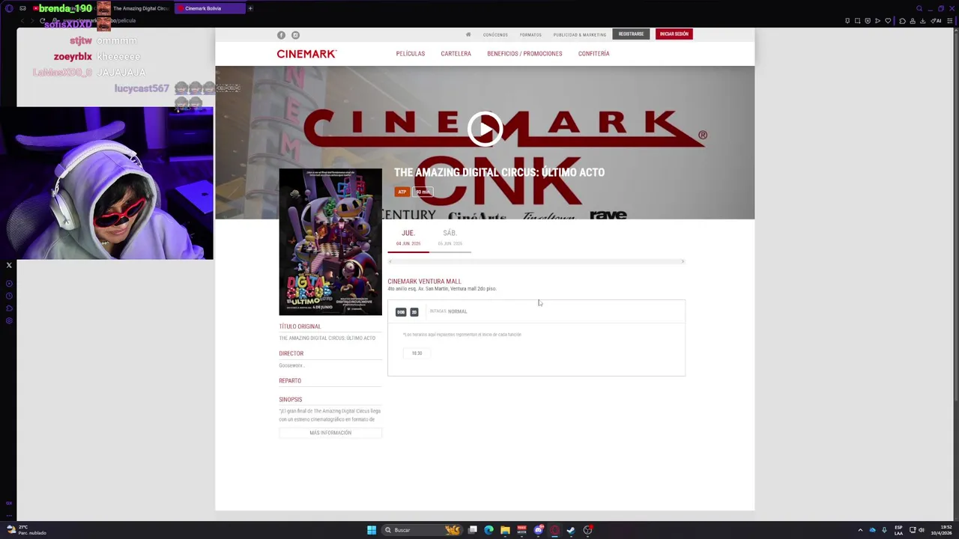Click the Registrarse button

(x=631, y=34)
